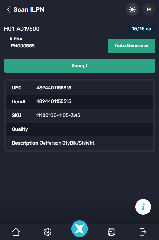Open the printer icon in bottom bar
This screenshot has height=240, width=159.
click(x=111, y=232)
